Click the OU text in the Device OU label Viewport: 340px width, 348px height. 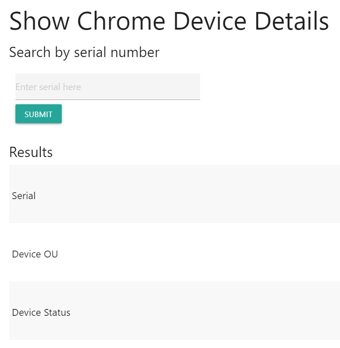[x=51, y=254]
